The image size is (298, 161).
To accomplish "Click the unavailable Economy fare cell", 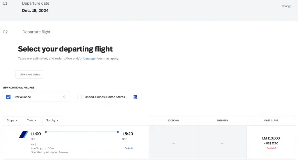I will coord(173,143).
